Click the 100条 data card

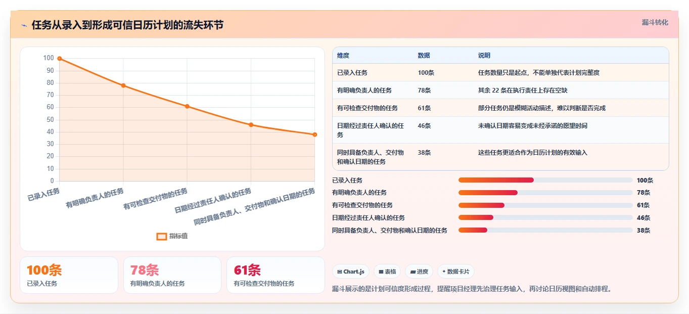[69, 275]
